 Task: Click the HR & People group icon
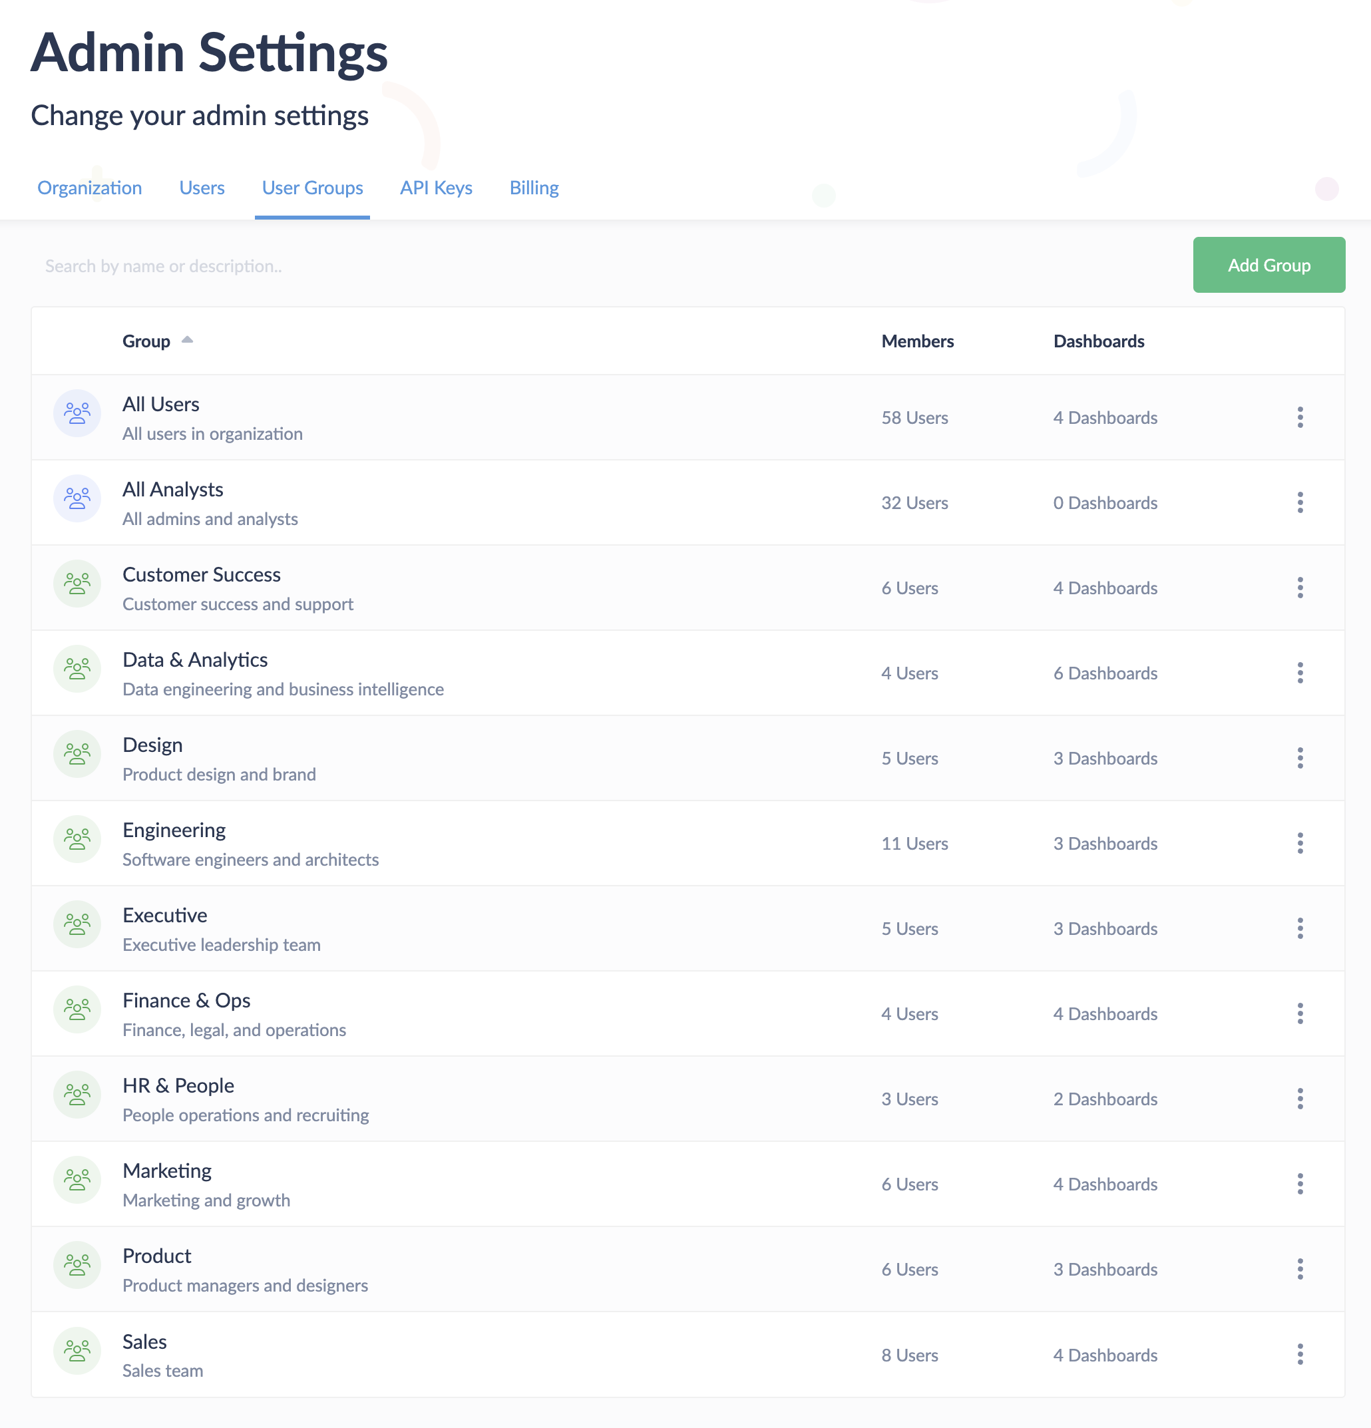[77, 1095]
